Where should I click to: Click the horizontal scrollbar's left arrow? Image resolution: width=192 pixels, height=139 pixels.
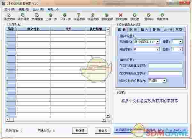click(8, 120)
